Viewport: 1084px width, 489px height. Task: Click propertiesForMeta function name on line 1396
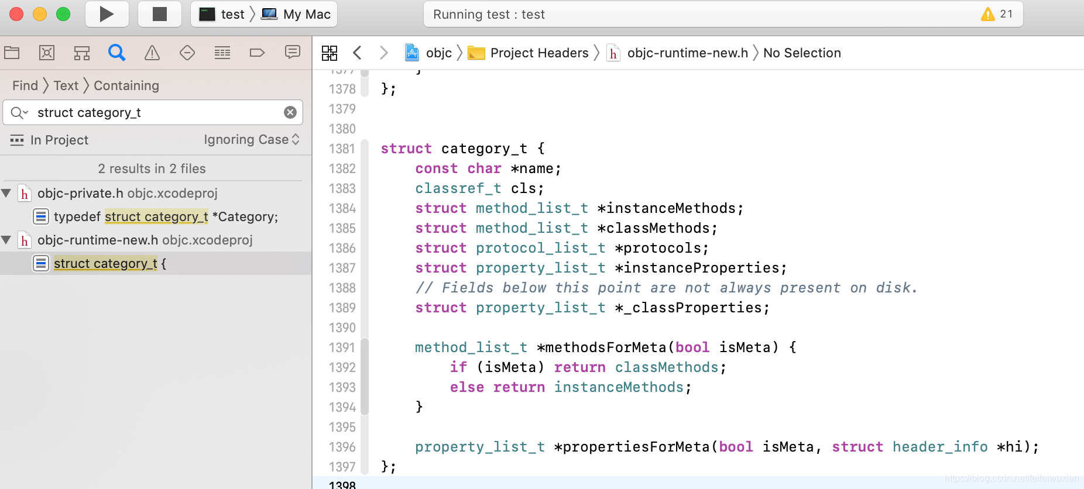(636, 447)
